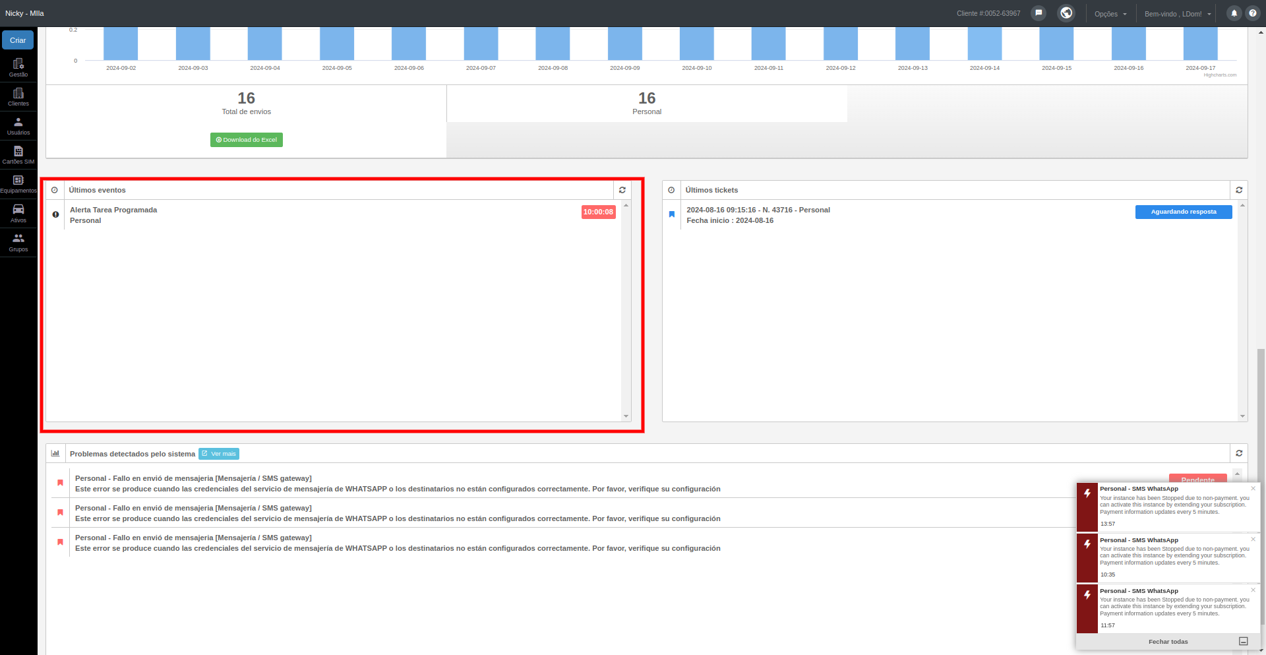This screenshot has height=655, width=1266.
Task: Click Fechar todas notifications
Action: coord(1168,642)
